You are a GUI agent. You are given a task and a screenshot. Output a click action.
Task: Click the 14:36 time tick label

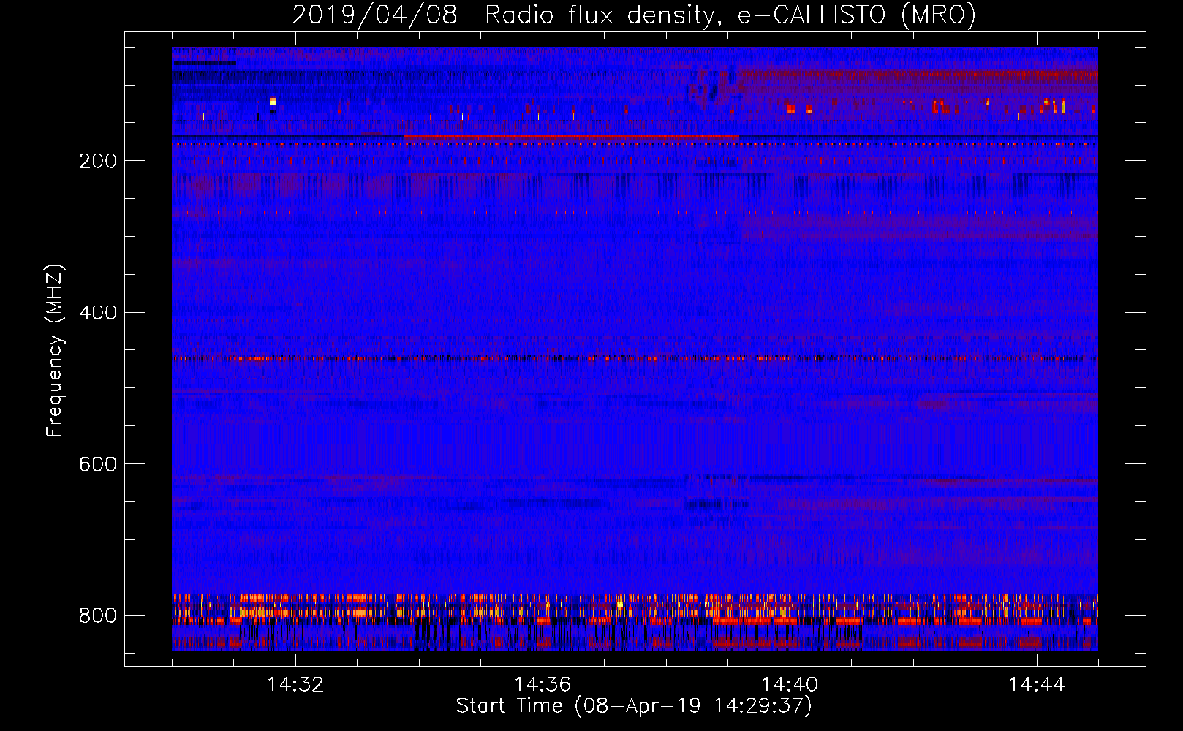pos(543,684)
